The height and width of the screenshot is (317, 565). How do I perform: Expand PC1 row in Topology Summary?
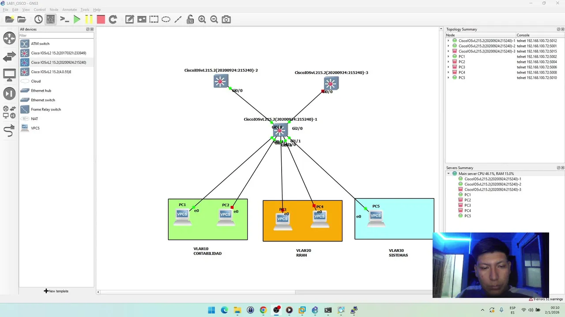tap(448, 56)
